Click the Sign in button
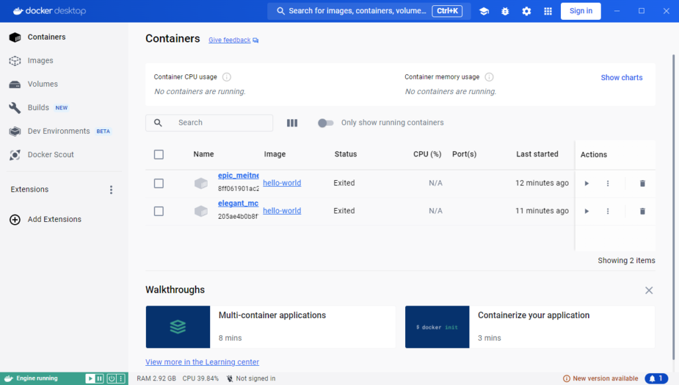This screenshot has height=385, width=679. tap(581, 11)
